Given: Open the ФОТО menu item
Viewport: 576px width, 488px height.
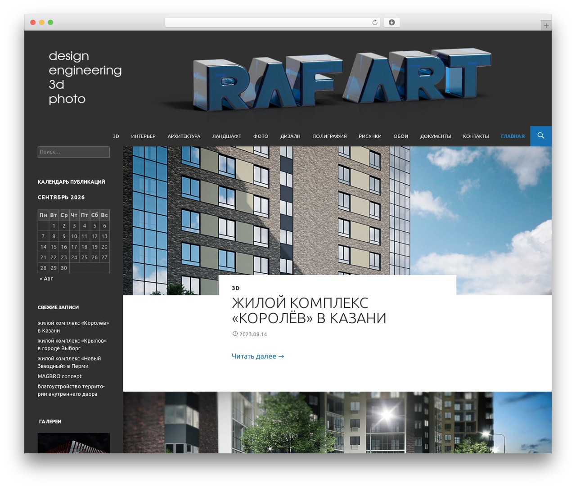Looking at the screenshot, I should 261,136.
